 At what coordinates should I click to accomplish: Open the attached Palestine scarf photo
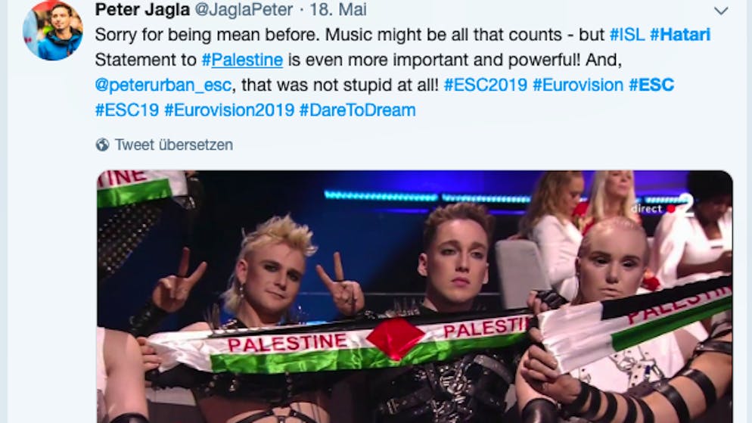click(x=415, y=297)
